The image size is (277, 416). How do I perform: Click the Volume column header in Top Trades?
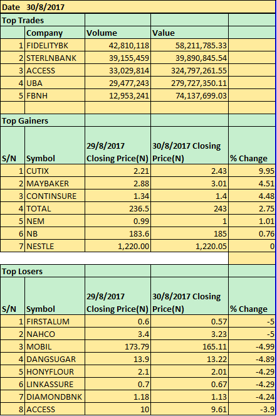pos(118,33)
